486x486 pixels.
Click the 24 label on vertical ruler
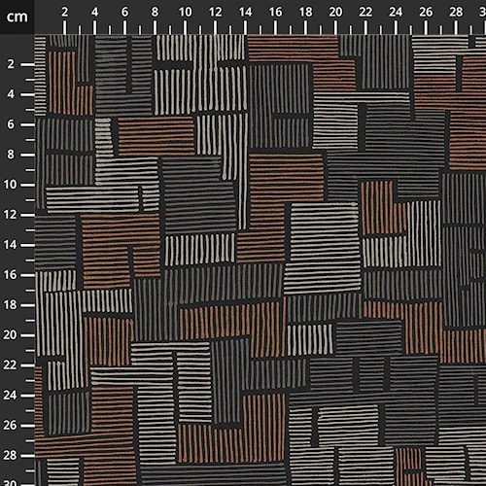pos(10,396)
